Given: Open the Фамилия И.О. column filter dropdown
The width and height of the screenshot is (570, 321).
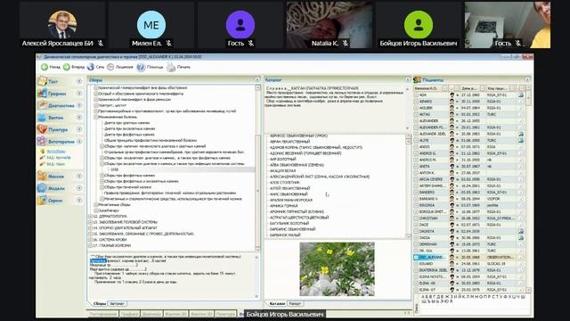Looking at the screenshot, I should (444, 88).
